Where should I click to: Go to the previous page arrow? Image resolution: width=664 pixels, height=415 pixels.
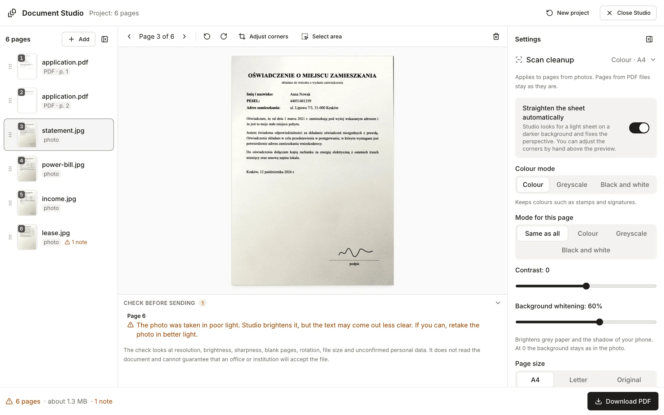129,37
